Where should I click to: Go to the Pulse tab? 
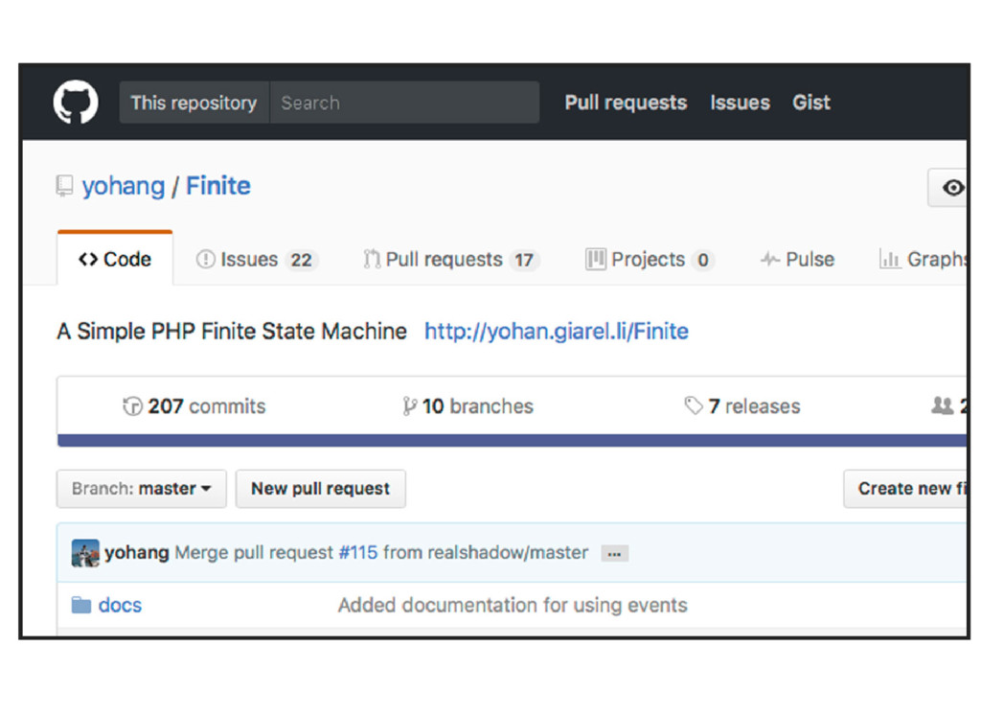797,260
